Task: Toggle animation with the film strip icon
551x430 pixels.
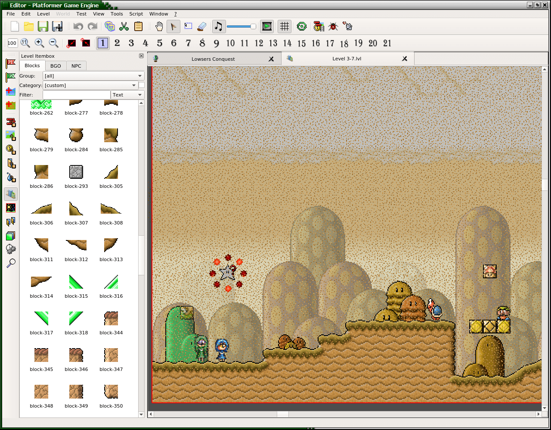Action: pyautogui.click(x=267, y=27)
